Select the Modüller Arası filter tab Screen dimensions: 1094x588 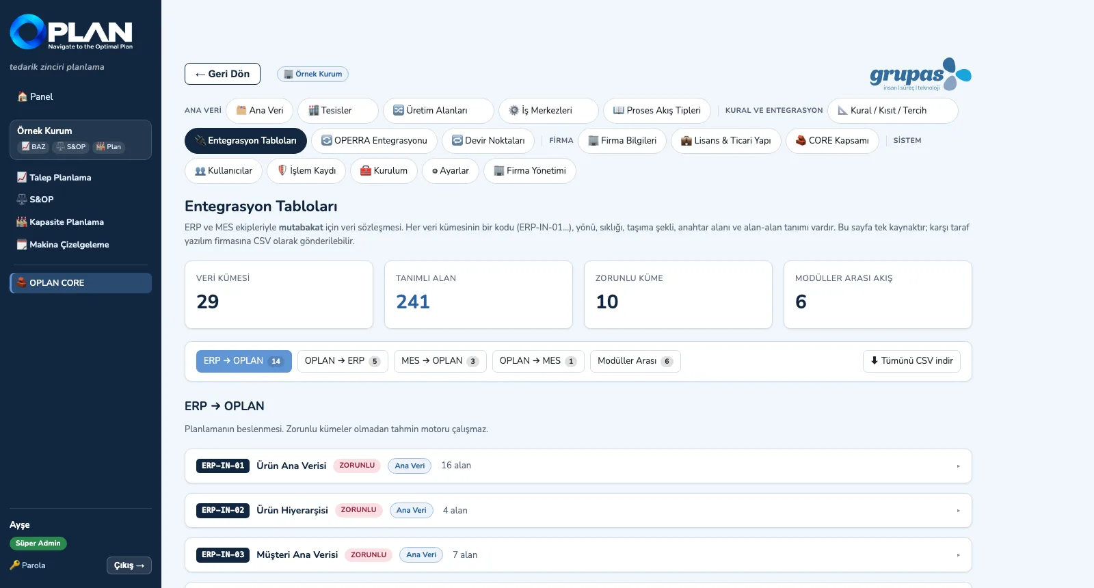(x=635, y=361)
